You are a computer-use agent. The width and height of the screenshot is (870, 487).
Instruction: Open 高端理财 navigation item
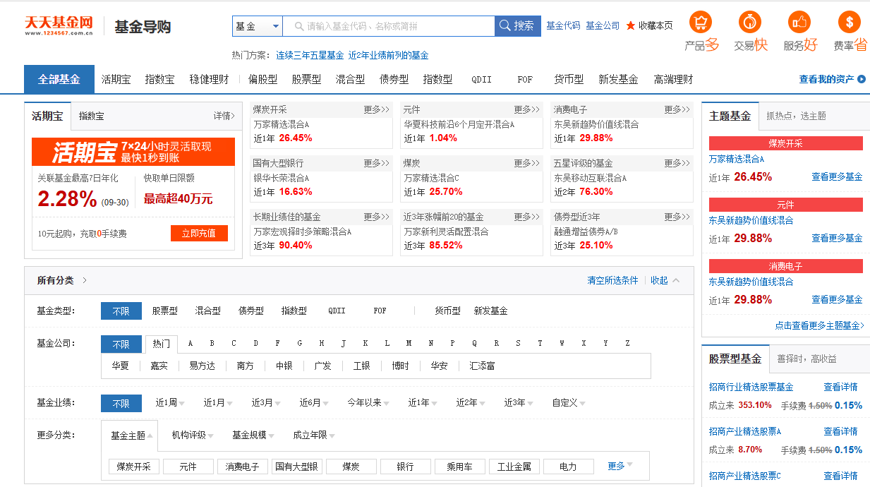(x=673, y=79)
